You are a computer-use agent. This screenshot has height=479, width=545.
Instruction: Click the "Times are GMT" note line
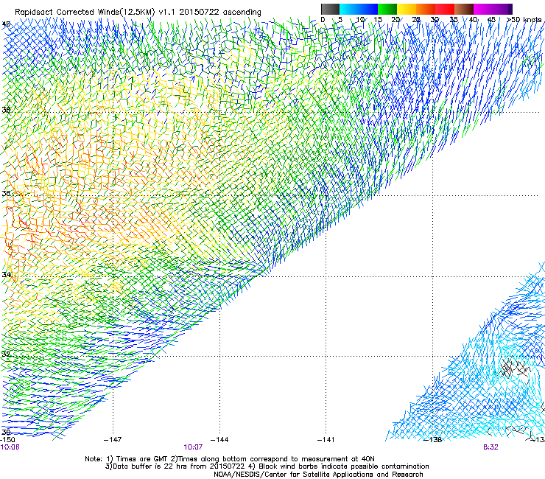(230, 459)
